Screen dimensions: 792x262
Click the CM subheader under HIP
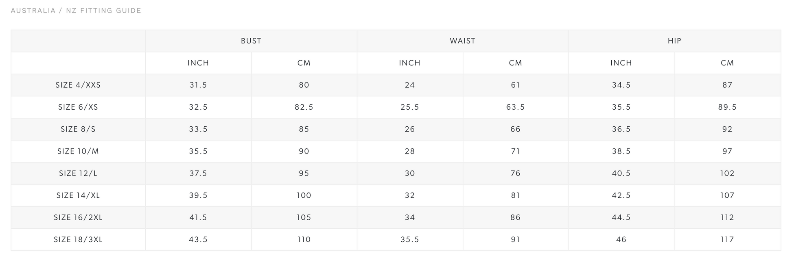pyautogui.click(x=727, y=63)
